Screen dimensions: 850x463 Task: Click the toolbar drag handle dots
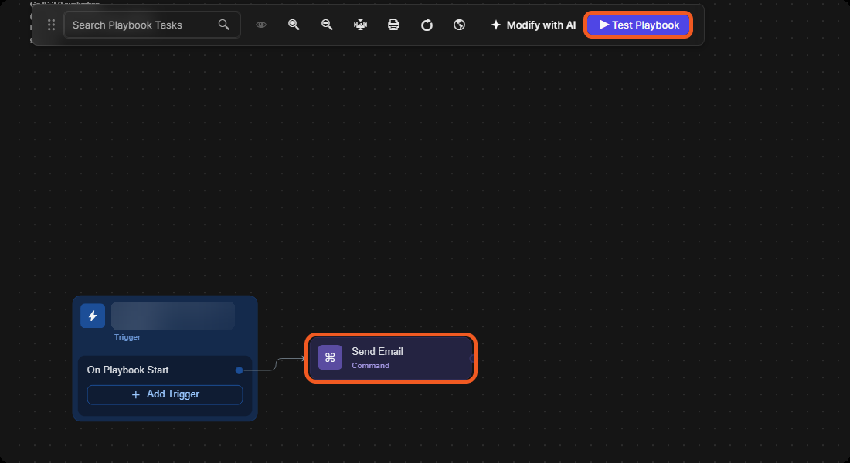[51, 25]
